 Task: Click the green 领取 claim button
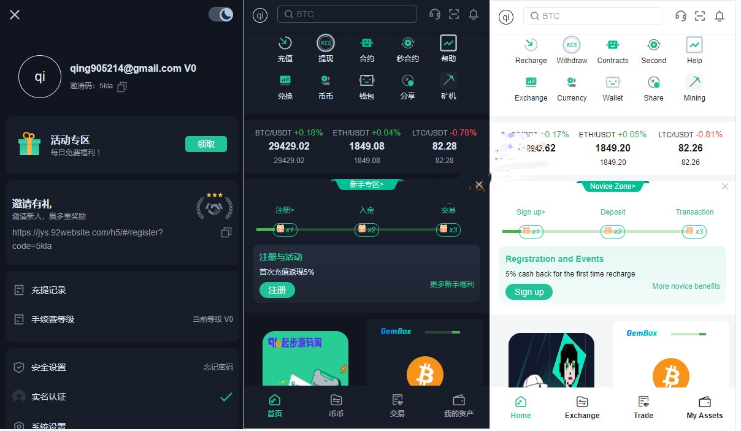(206, 144)
